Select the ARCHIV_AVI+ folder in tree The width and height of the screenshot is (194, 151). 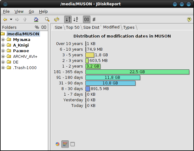[x=25, y=57]
